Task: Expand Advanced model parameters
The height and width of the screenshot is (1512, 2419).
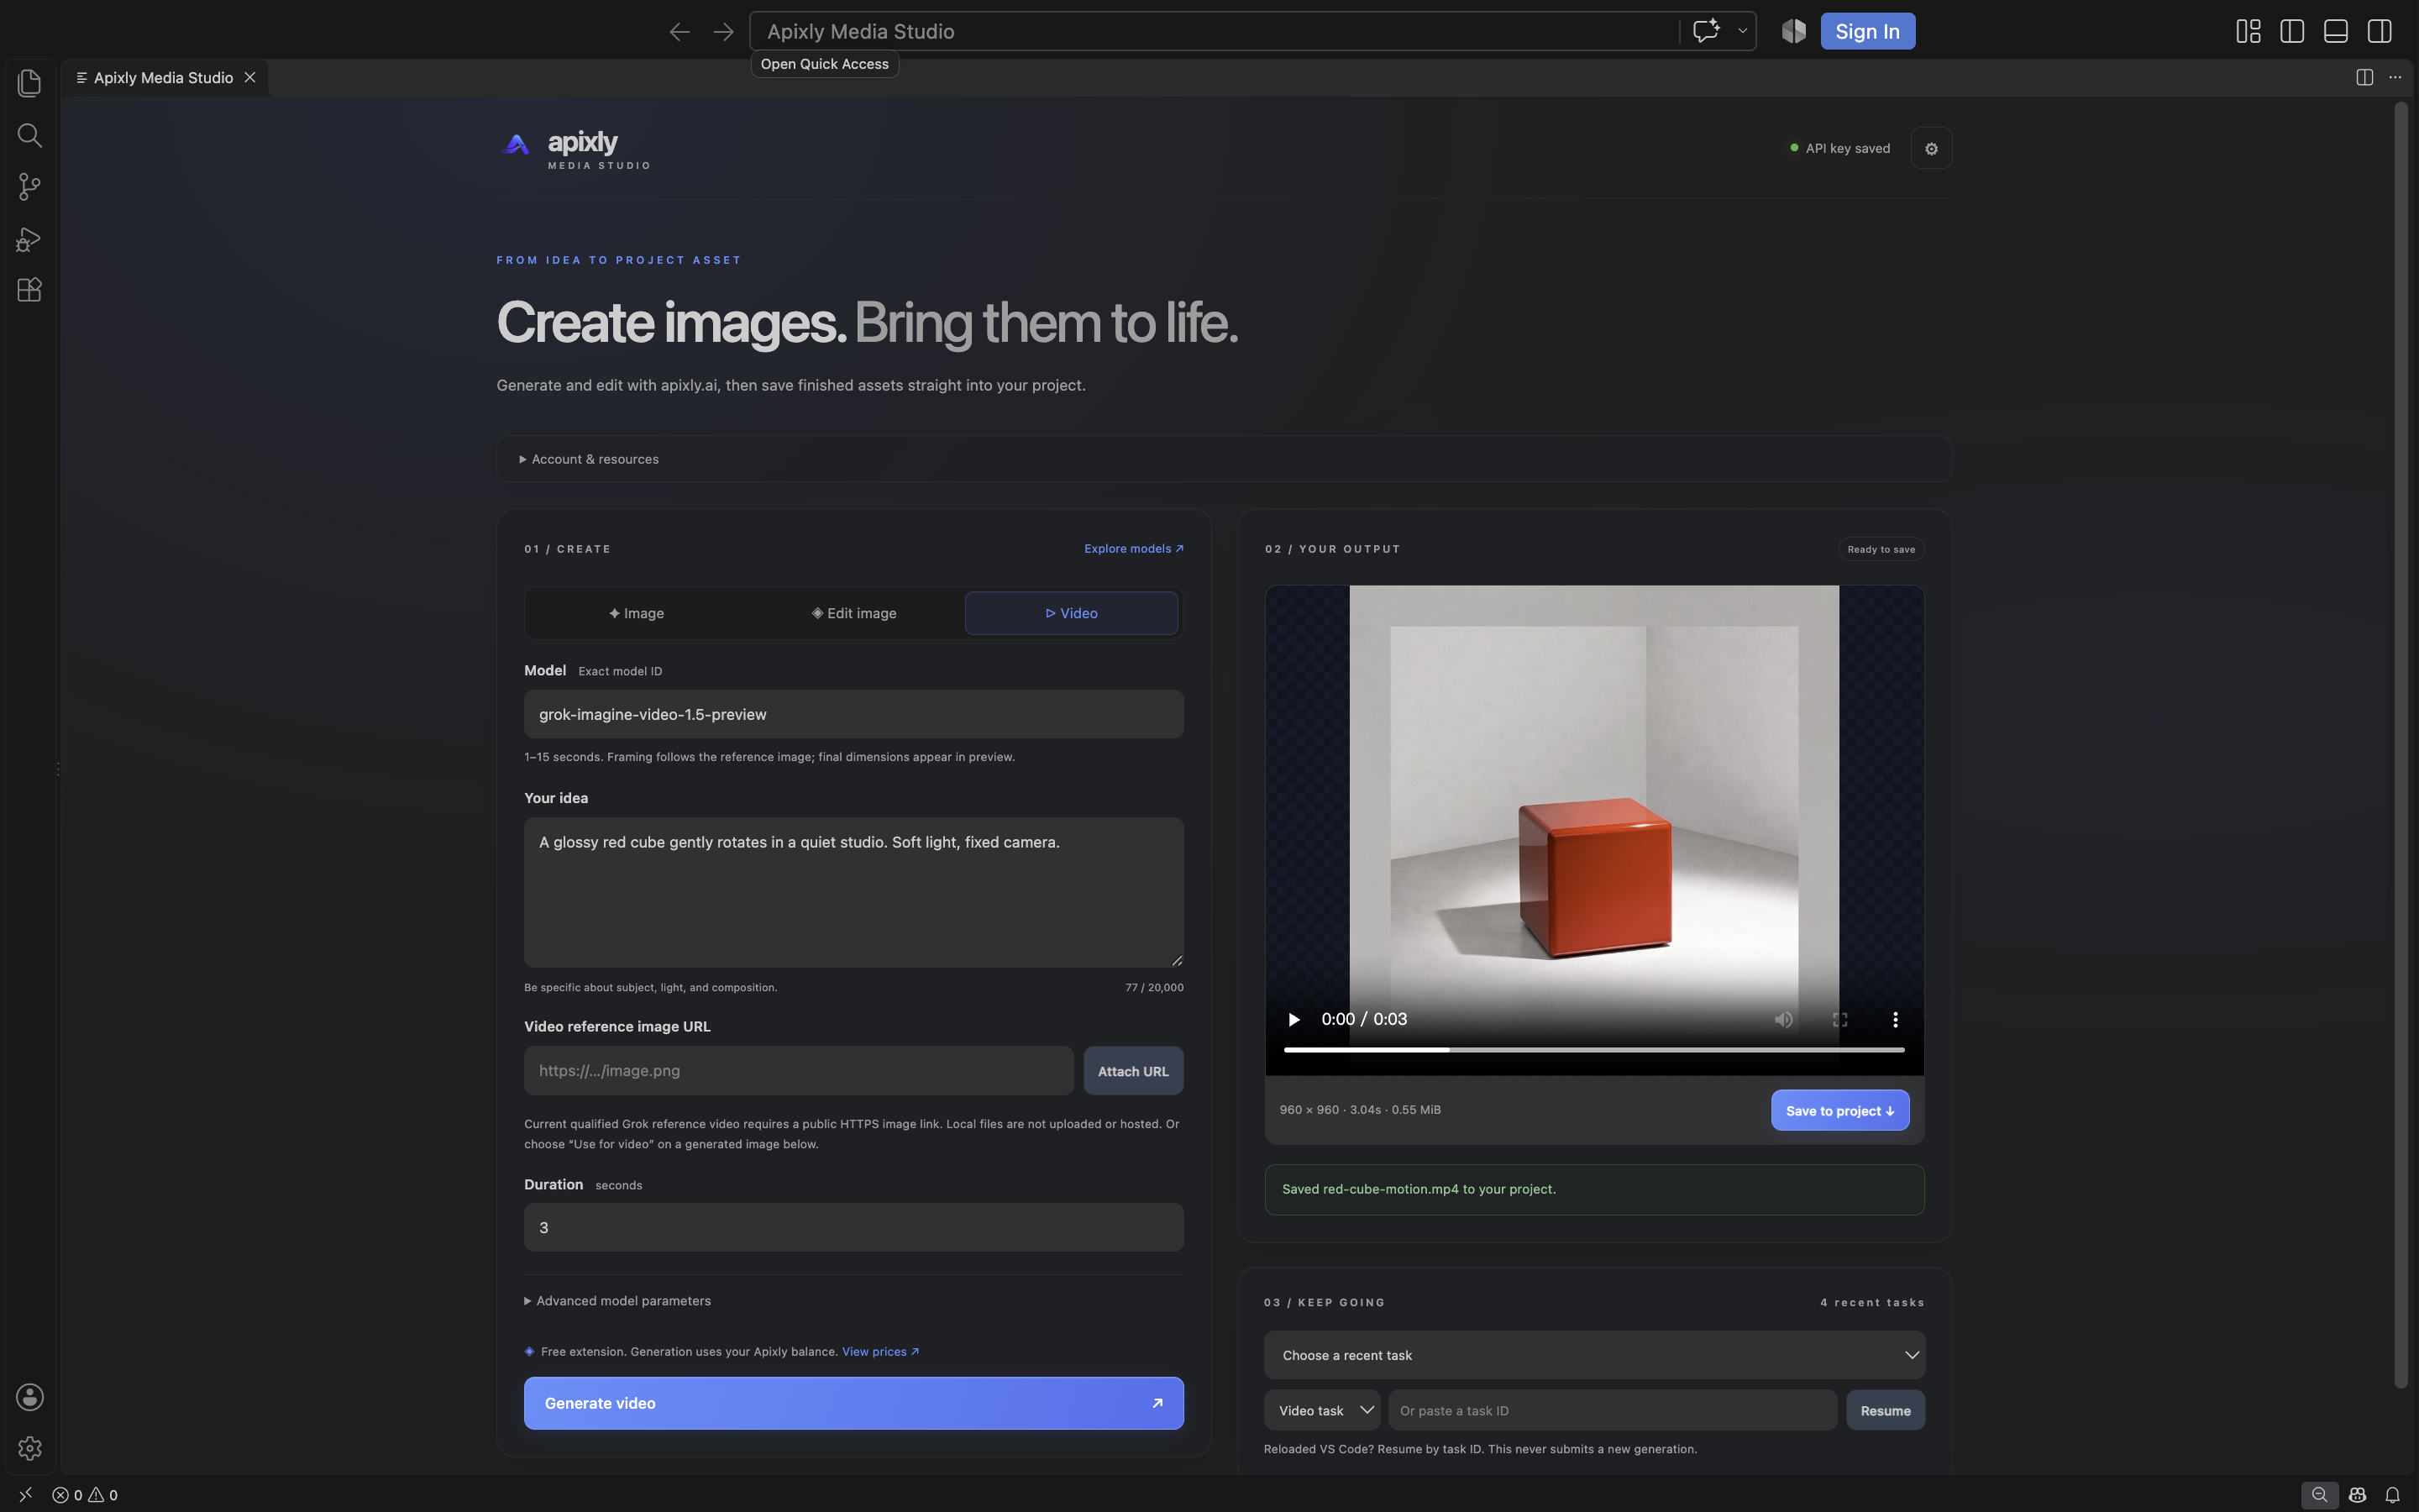Action: [x=617, y=1301]
